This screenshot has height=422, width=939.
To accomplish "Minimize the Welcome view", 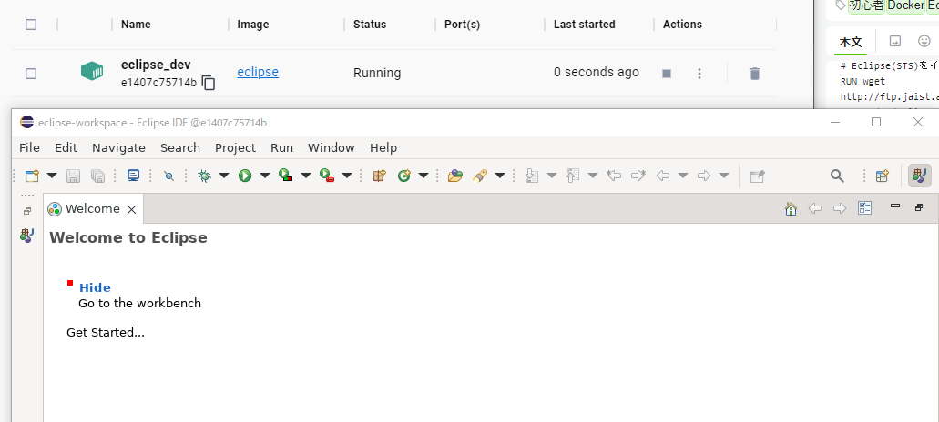I will (895, 206).
